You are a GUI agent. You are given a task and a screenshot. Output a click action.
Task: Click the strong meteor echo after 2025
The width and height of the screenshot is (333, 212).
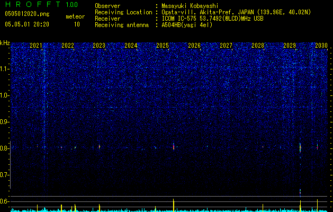point(174,146)
